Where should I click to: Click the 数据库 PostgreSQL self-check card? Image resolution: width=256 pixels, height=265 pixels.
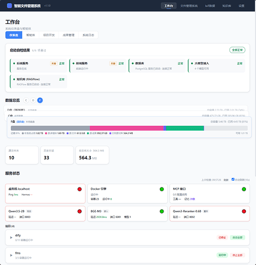[x=157, y=66]
